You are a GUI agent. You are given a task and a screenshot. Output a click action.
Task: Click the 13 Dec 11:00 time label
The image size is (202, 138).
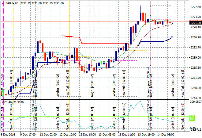(127, 134)
